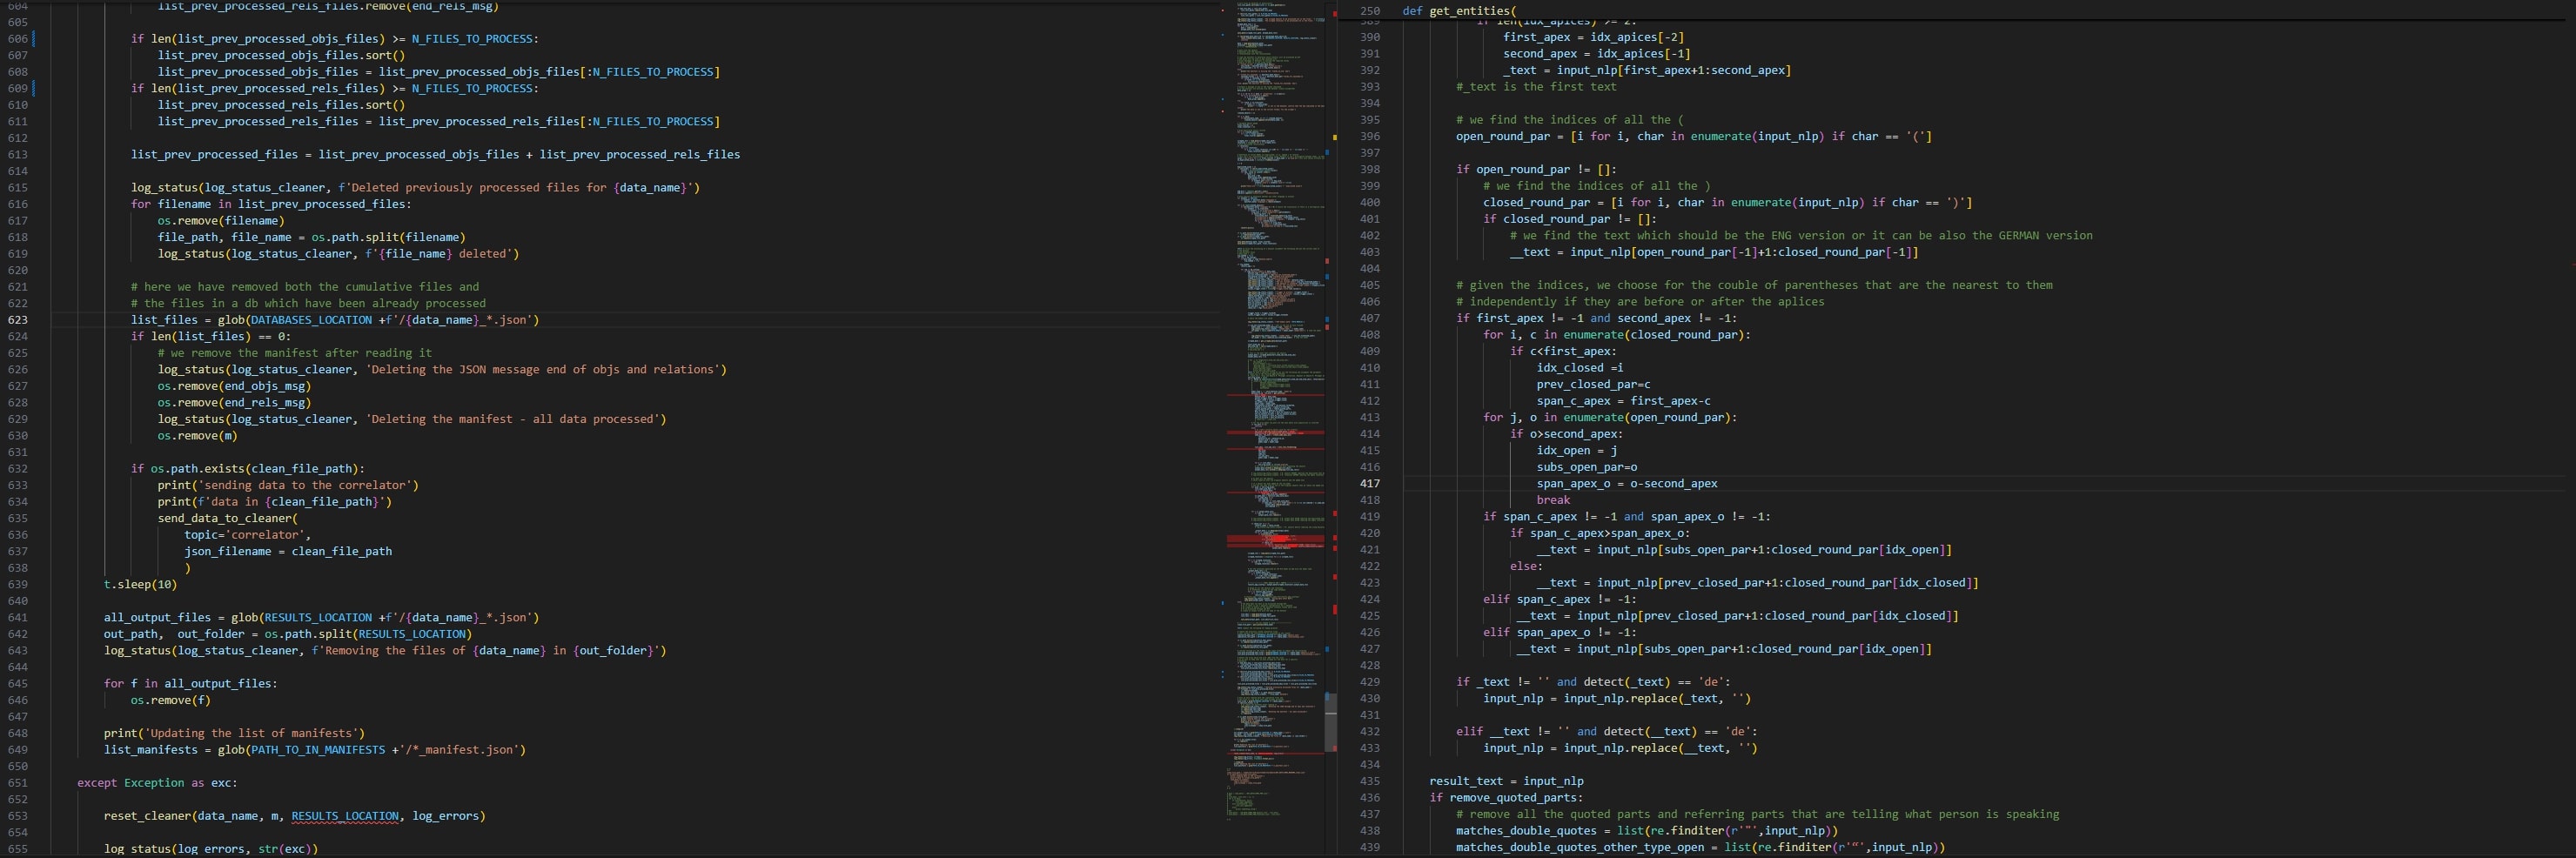The image size is (2576, 858).
Task: Click the blue change marker beside line 606
Action: pos(34,39)
